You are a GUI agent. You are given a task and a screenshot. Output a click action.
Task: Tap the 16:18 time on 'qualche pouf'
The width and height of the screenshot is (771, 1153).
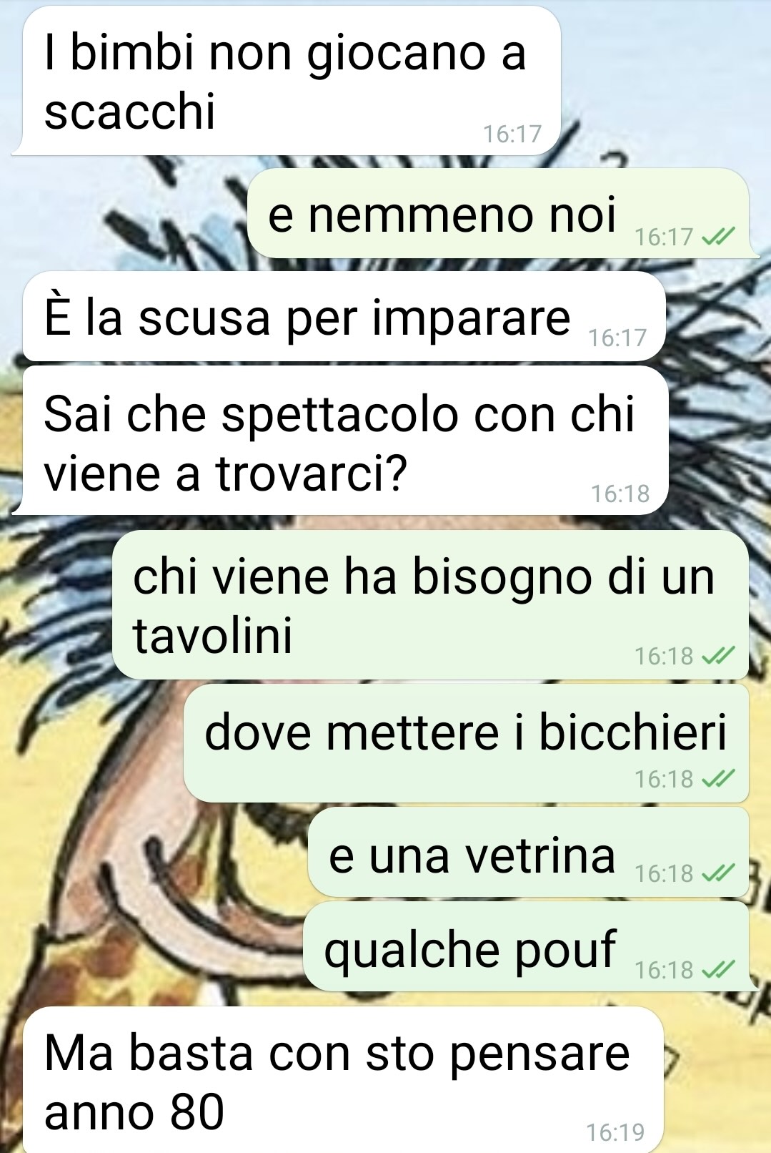[664, 969]
